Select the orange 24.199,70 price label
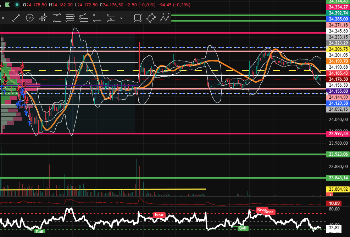 [x=338, y=61]
